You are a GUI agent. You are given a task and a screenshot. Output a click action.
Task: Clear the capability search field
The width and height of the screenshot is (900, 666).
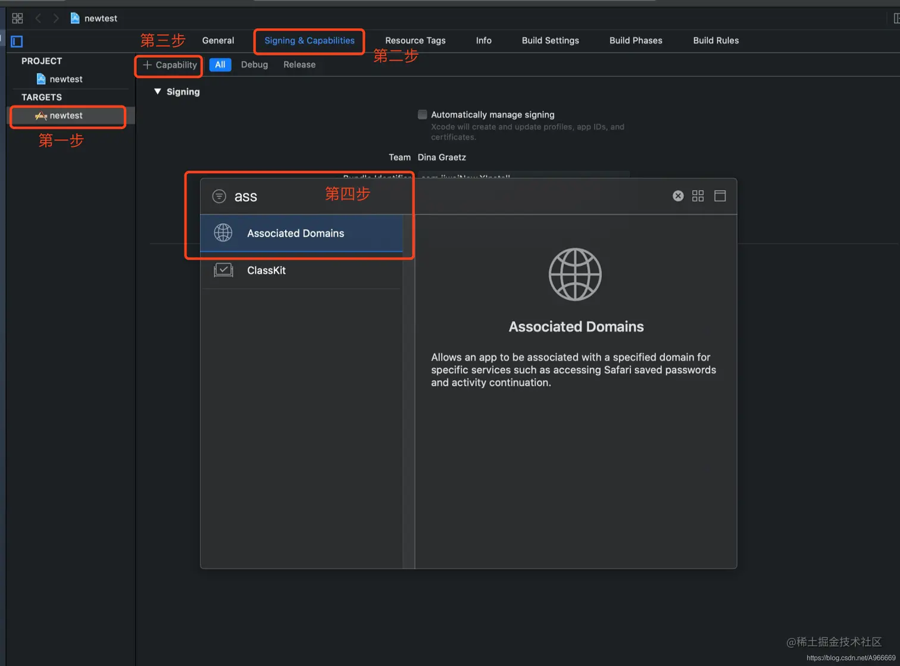tap(678, 196)
